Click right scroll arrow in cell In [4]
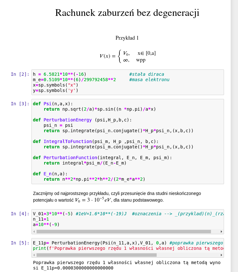Image resolution: width=238 pixels, height=272 pixels. [221, 232]
